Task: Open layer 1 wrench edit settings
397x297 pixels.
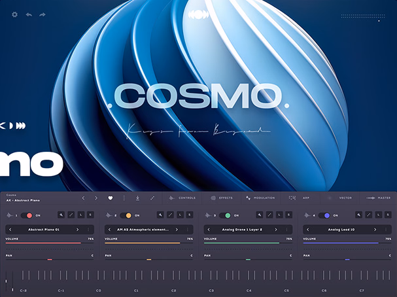Action: 61,215
